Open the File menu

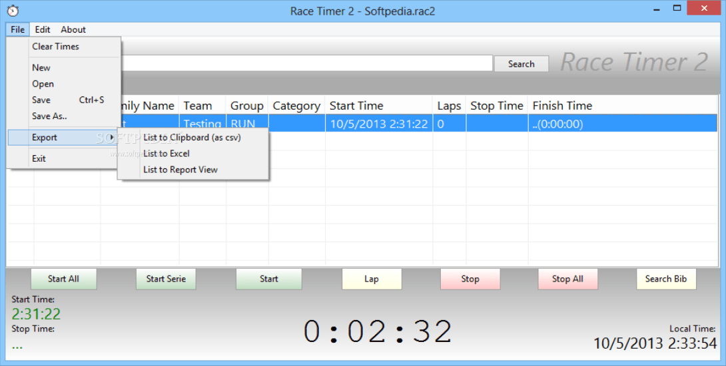17,30
